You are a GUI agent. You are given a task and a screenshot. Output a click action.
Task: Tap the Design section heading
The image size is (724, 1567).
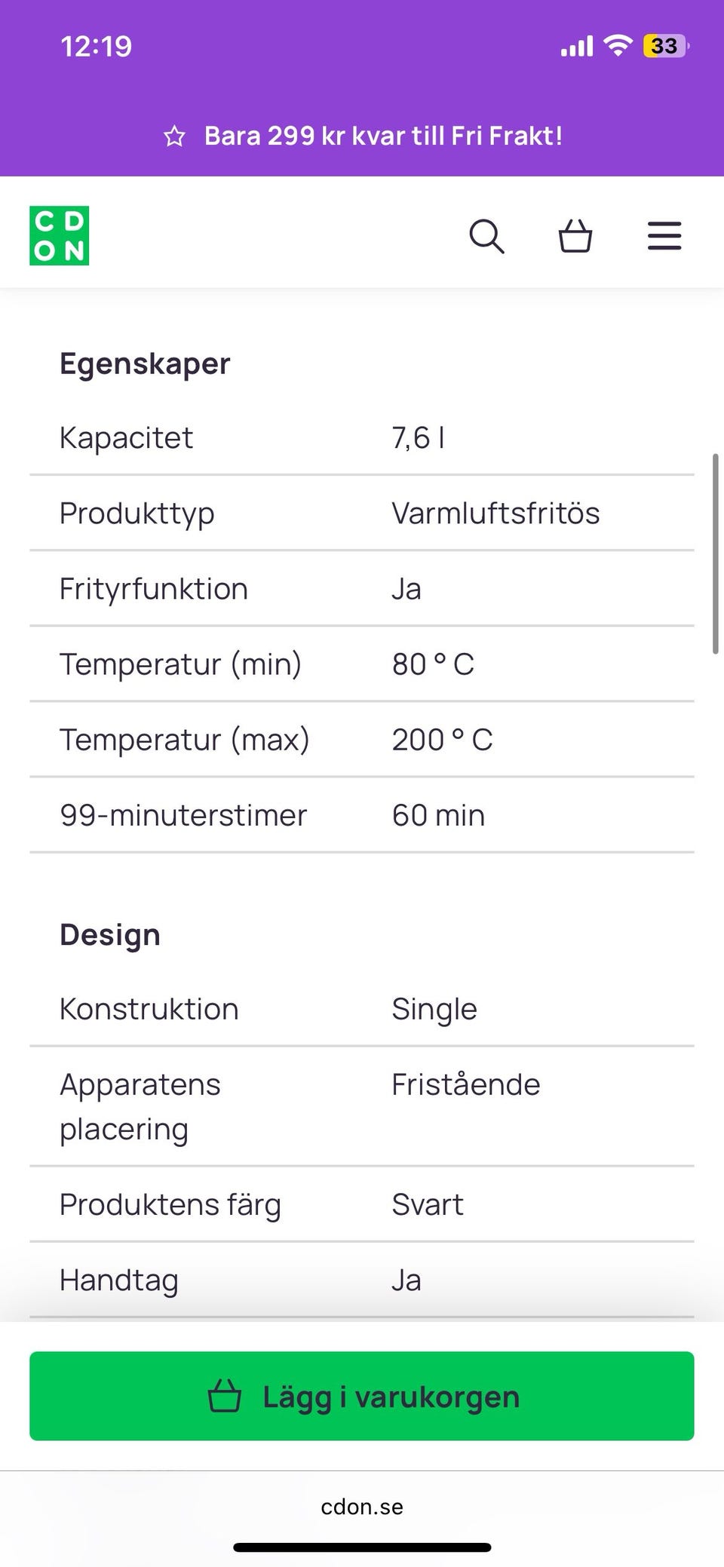(x=110, y=934)
